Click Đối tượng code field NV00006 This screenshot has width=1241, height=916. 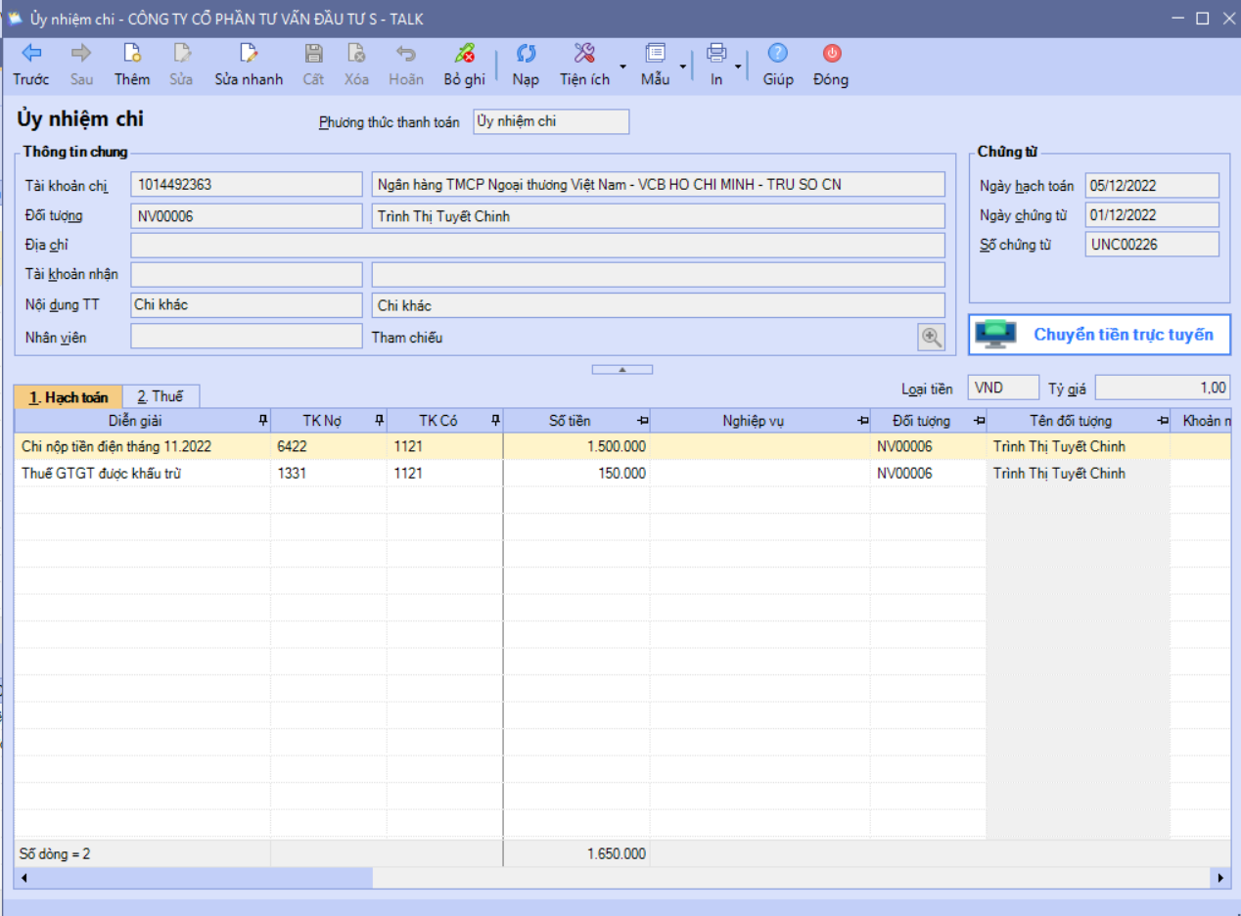coord(246,216)
